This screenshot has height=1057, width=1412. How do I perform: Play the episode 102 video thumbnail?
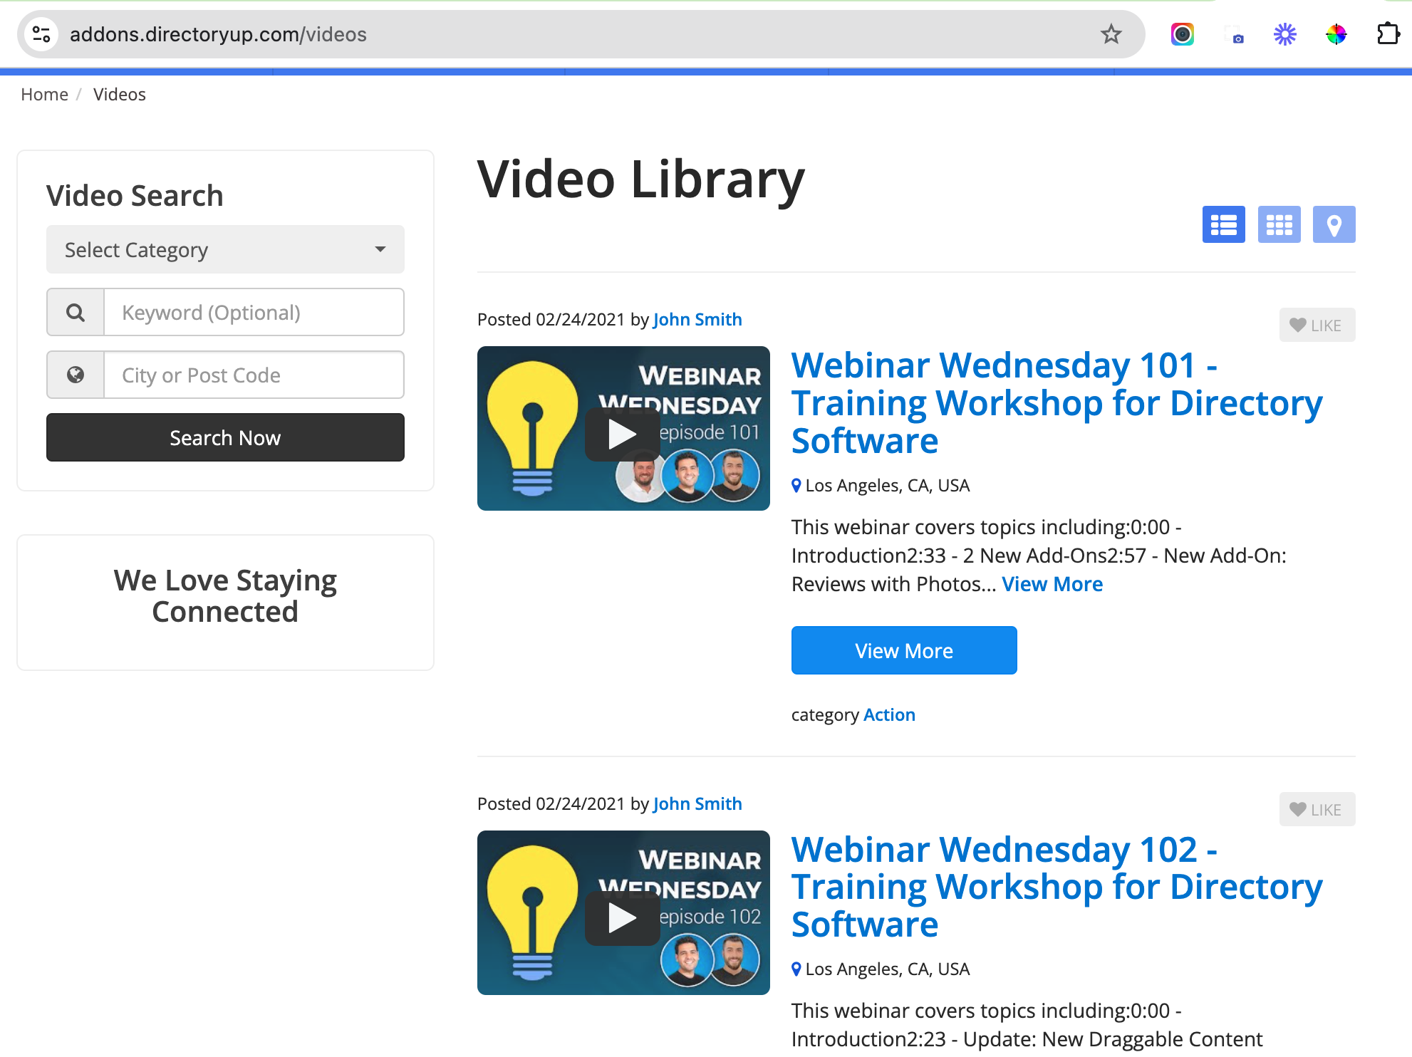point(622,918)
